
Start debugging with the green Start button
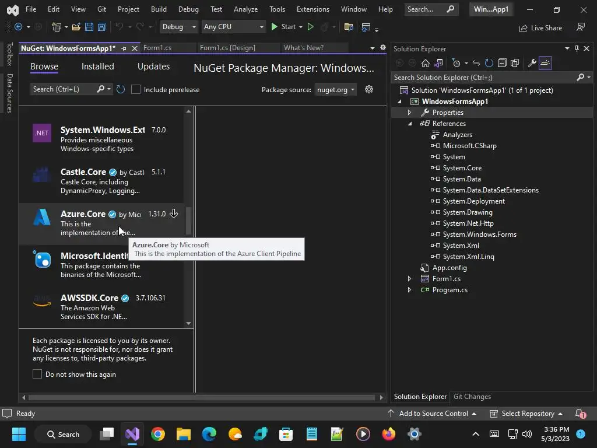point(283,27)
